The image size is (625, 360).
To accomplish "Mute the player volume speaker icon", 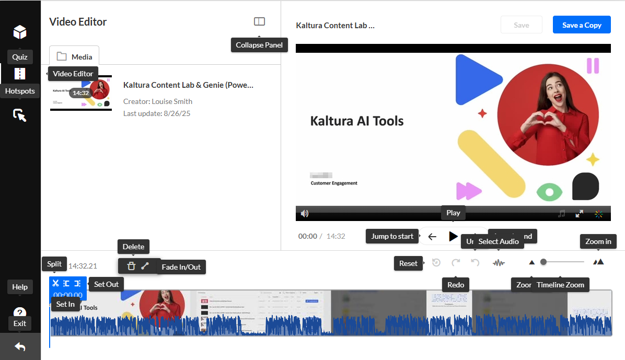I will coord(305,214).
